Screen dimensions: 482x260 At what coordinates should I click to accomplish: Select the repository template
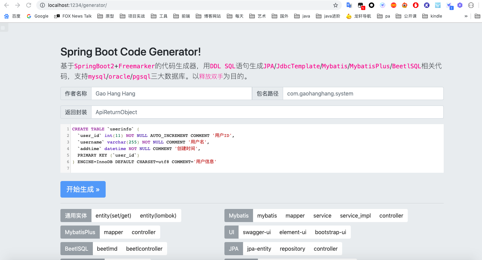click(x=292, y=249)
